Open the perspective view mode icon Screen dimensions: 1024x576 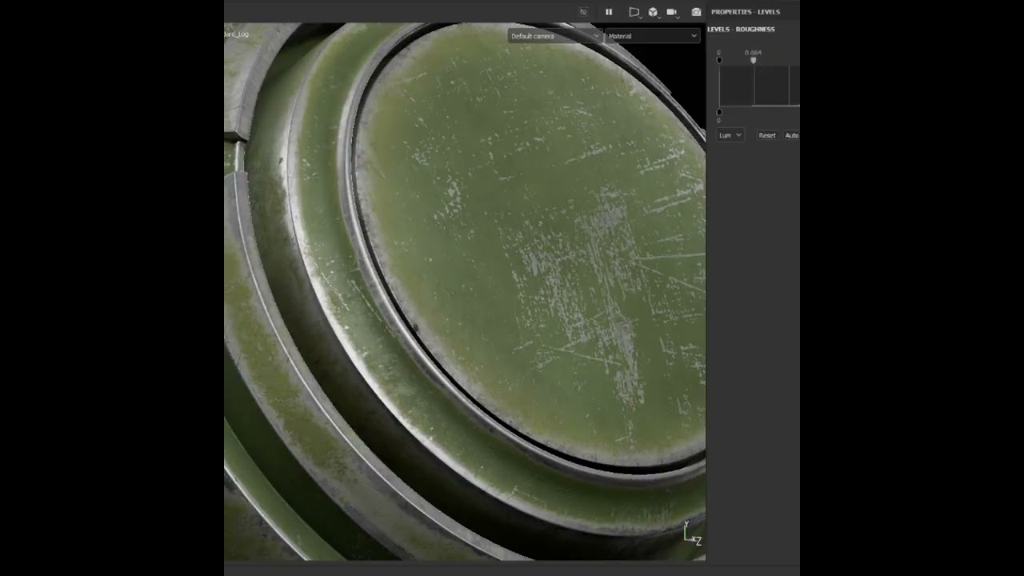point(634,12)
